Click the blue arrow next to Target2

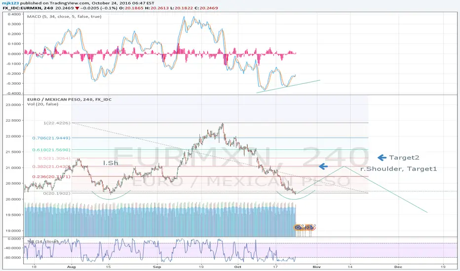coord(382,158)
